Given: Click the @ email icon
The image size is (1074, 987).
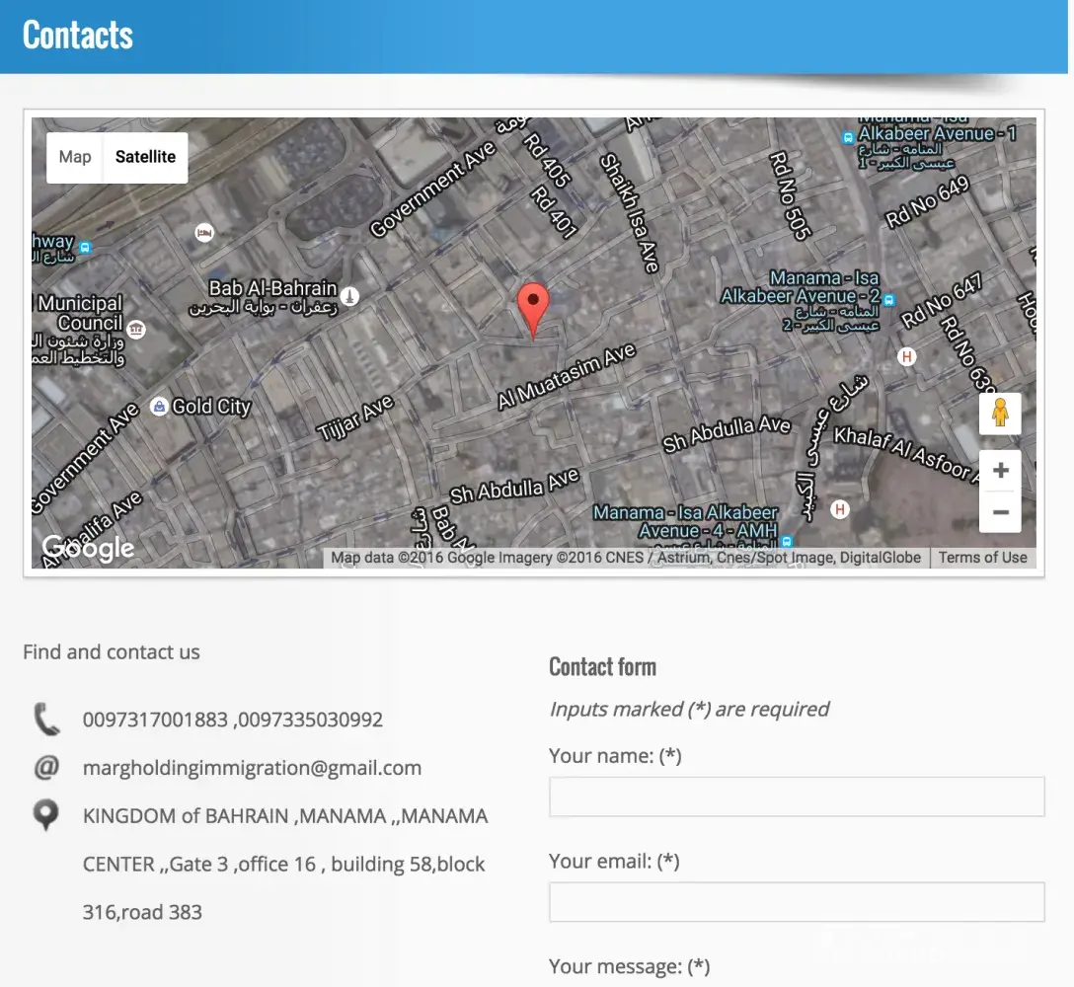Looking at the screenshot, I should [46, 767].
